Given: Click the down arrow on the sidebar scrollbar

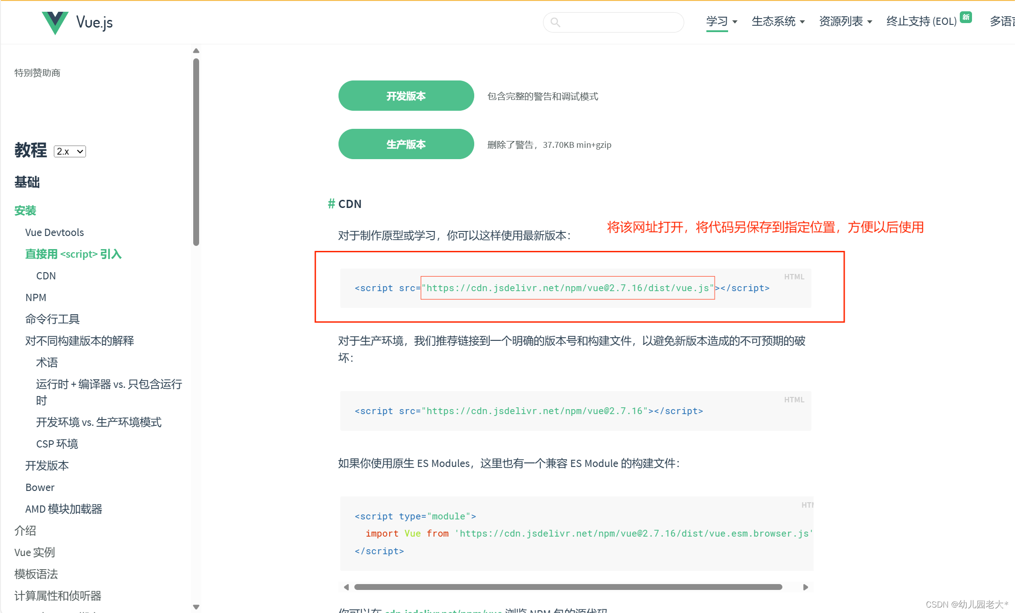Looking at the screenshot, I should 196,607.
